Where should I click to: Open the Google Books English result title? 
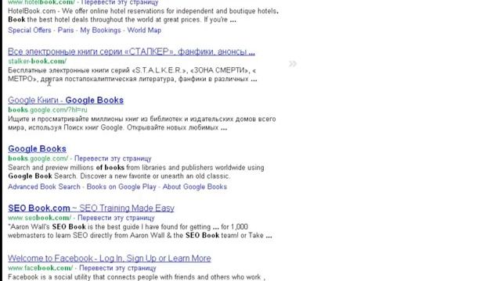pos(37,149)
